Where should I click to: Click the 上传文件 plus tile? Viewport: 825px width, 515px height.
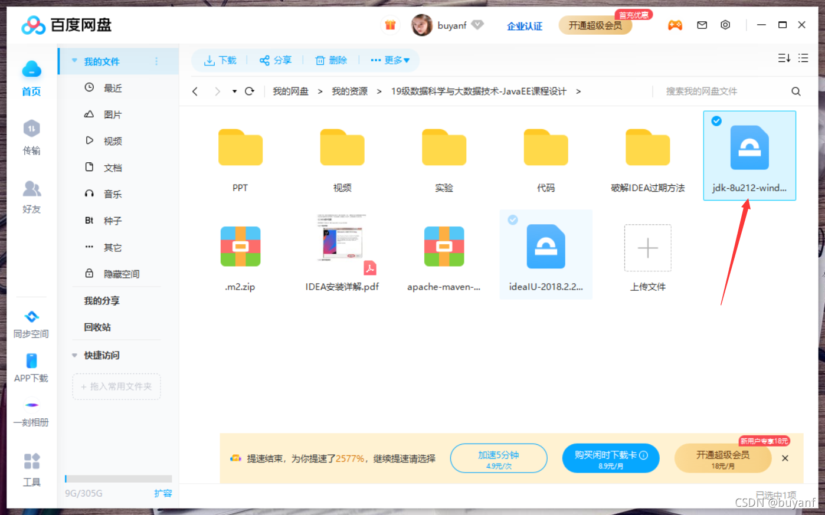[x=648, y=248]
